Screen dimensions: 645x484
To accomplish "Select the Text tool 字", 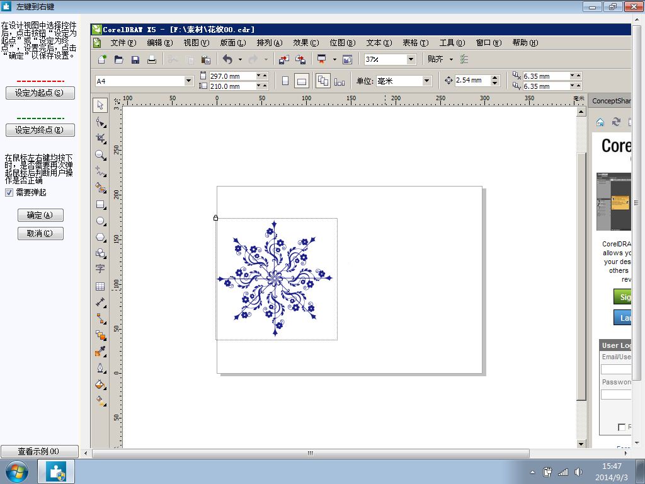I will pos(100,269).
